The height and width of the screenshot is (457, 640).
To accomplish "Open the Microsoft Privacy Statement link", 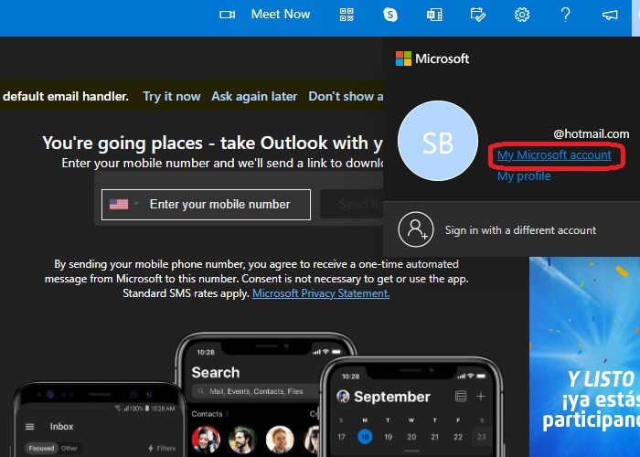I will [321, 293].
